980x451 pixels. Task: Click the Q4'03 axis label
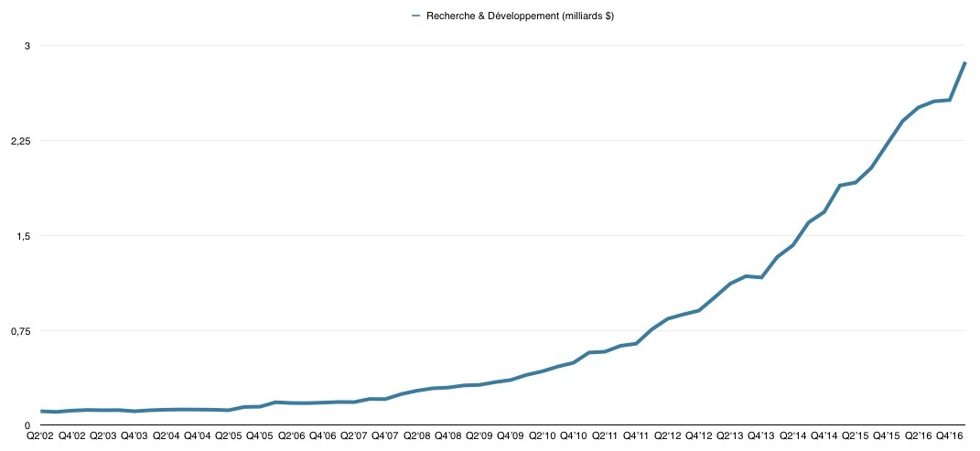coord(134,435)
